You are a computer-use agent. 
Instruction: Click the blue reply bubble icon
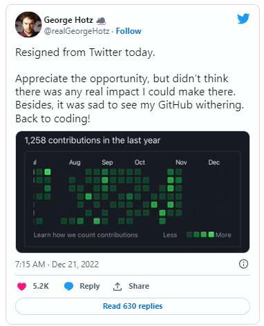coord(68,286)
